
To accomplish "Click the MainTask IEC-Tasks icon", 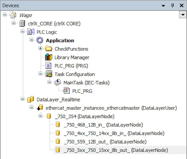I will pos(58,83).
